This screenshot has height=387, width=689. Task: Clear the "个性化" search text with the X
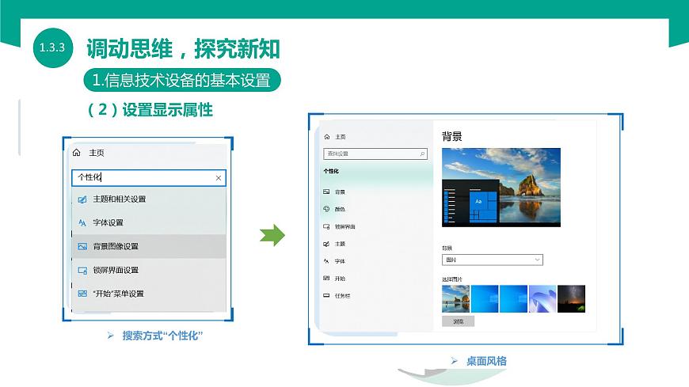click(x=219, y=178)
